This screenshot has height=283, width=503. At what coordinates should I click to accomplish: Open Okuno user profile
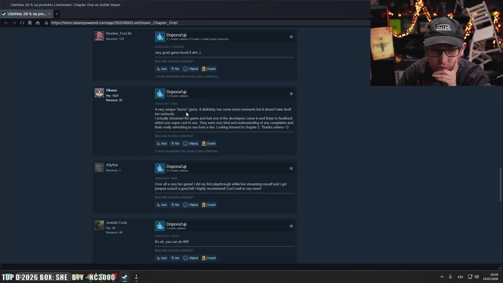coord(111,90)
